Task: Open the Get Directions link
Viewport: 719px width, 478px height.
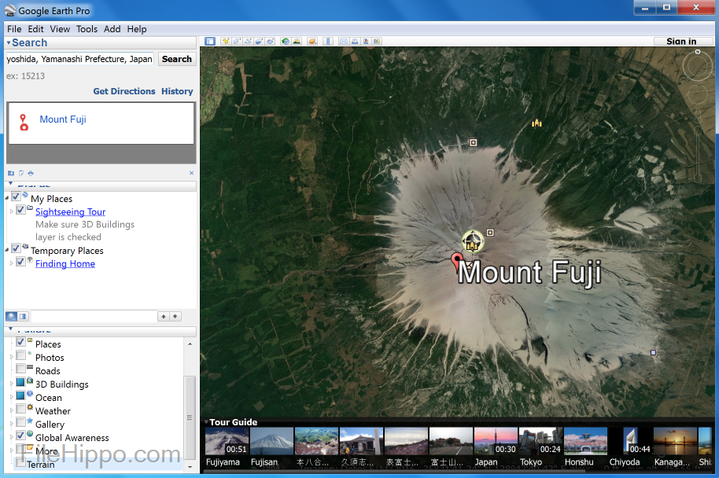Action: pos(125,91)
